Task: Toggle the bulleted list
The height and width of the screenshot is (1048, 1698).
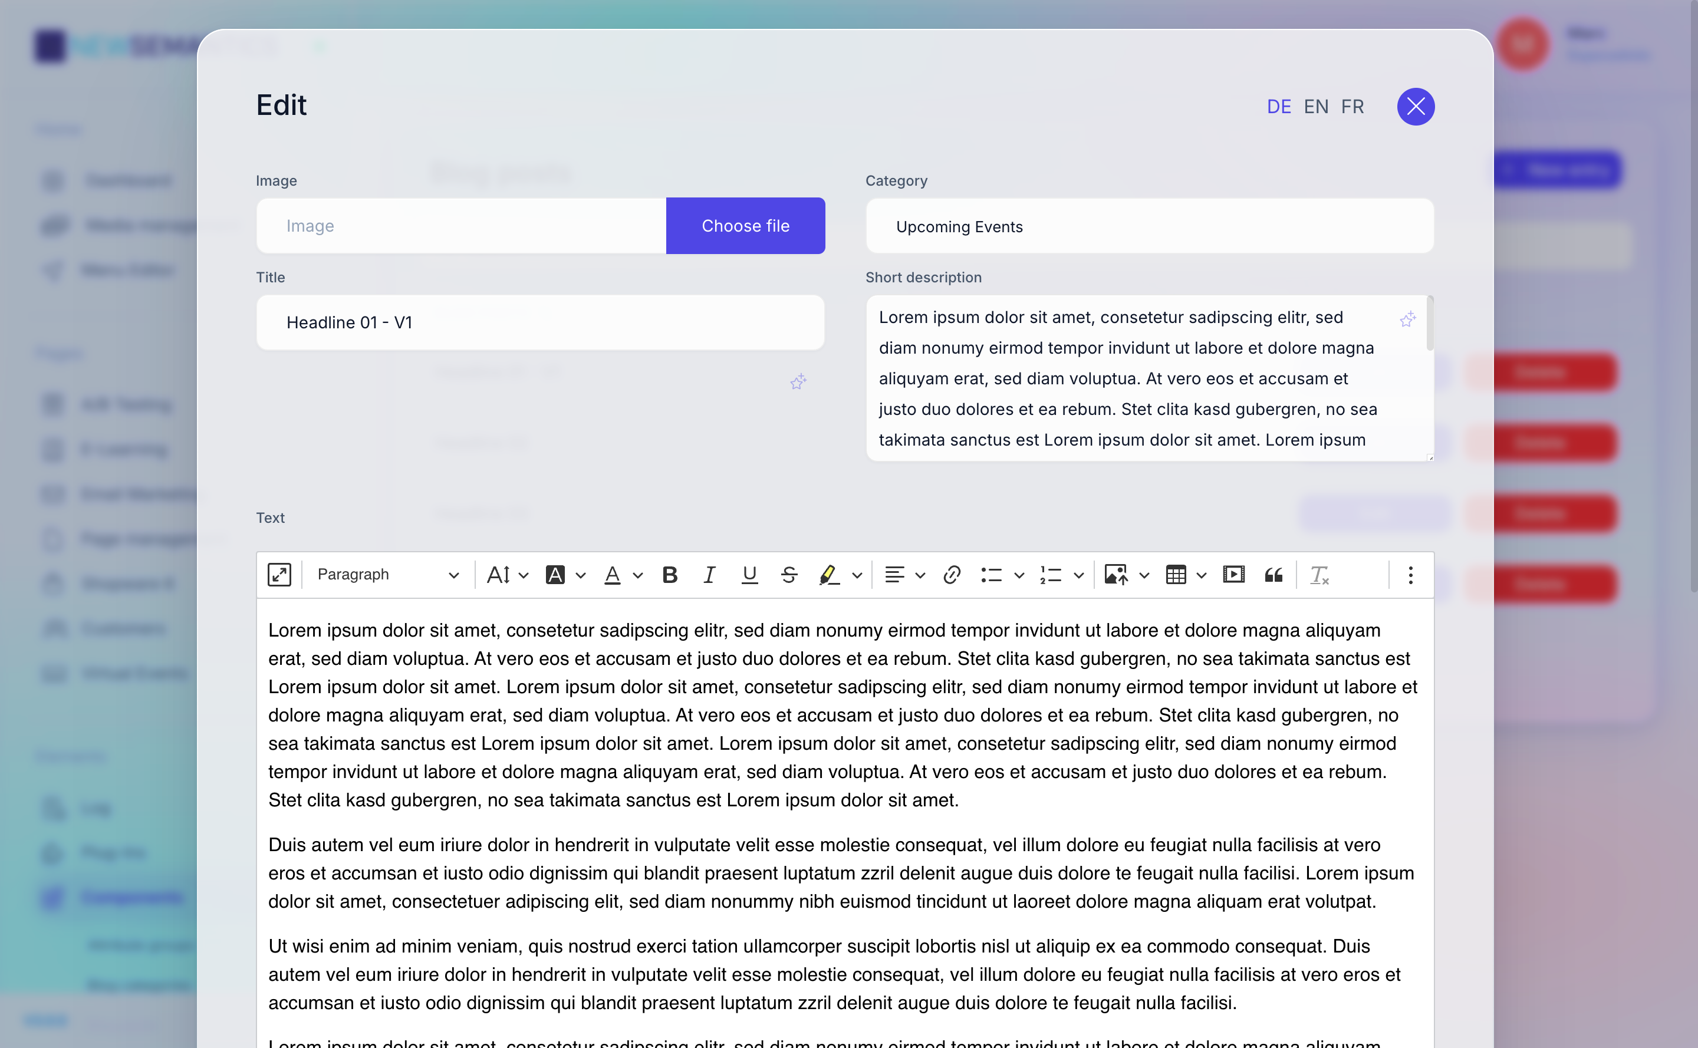Action: coord(992,575)
